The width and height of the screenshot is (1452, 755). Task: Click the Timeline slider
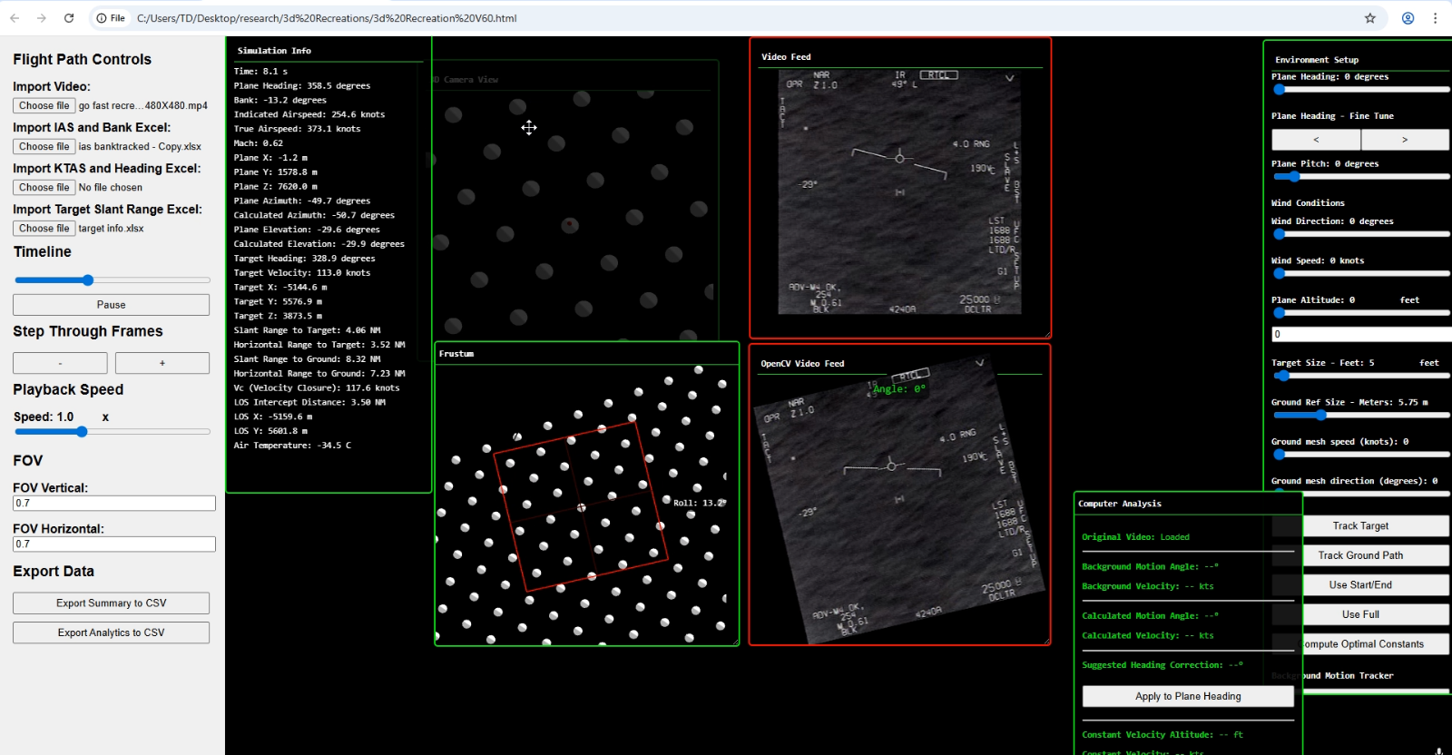(x=112, y=280)
